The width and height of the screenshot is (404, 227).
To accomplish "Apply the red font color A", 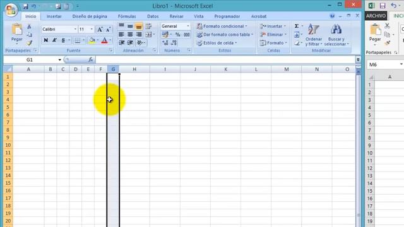I will tap(104, 40).
